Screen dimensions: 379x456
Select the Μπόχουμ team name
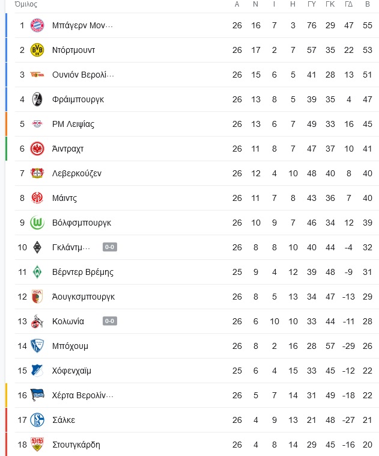[70, 346]
